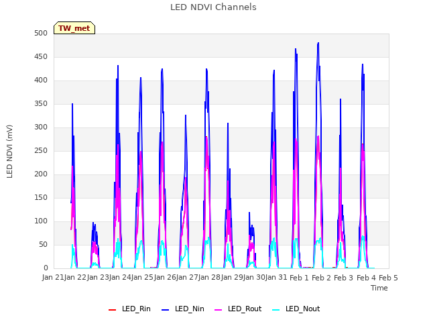Click the x-axis title Time
Screen dimensions: 429x322
pos(379,288)
